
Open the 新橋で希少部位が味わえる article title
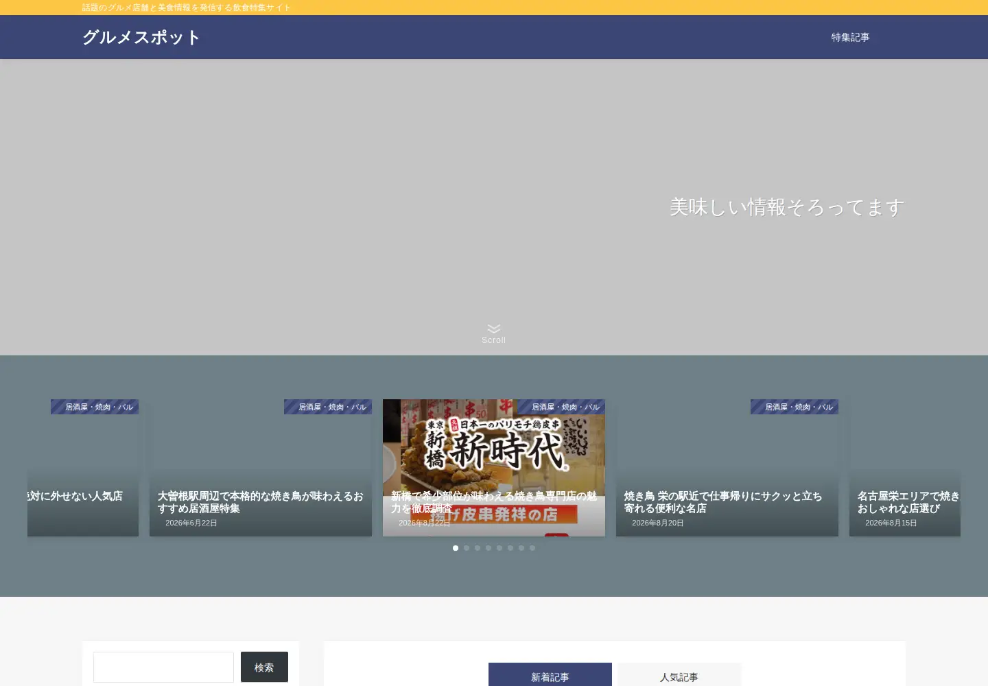coord(494,502)
